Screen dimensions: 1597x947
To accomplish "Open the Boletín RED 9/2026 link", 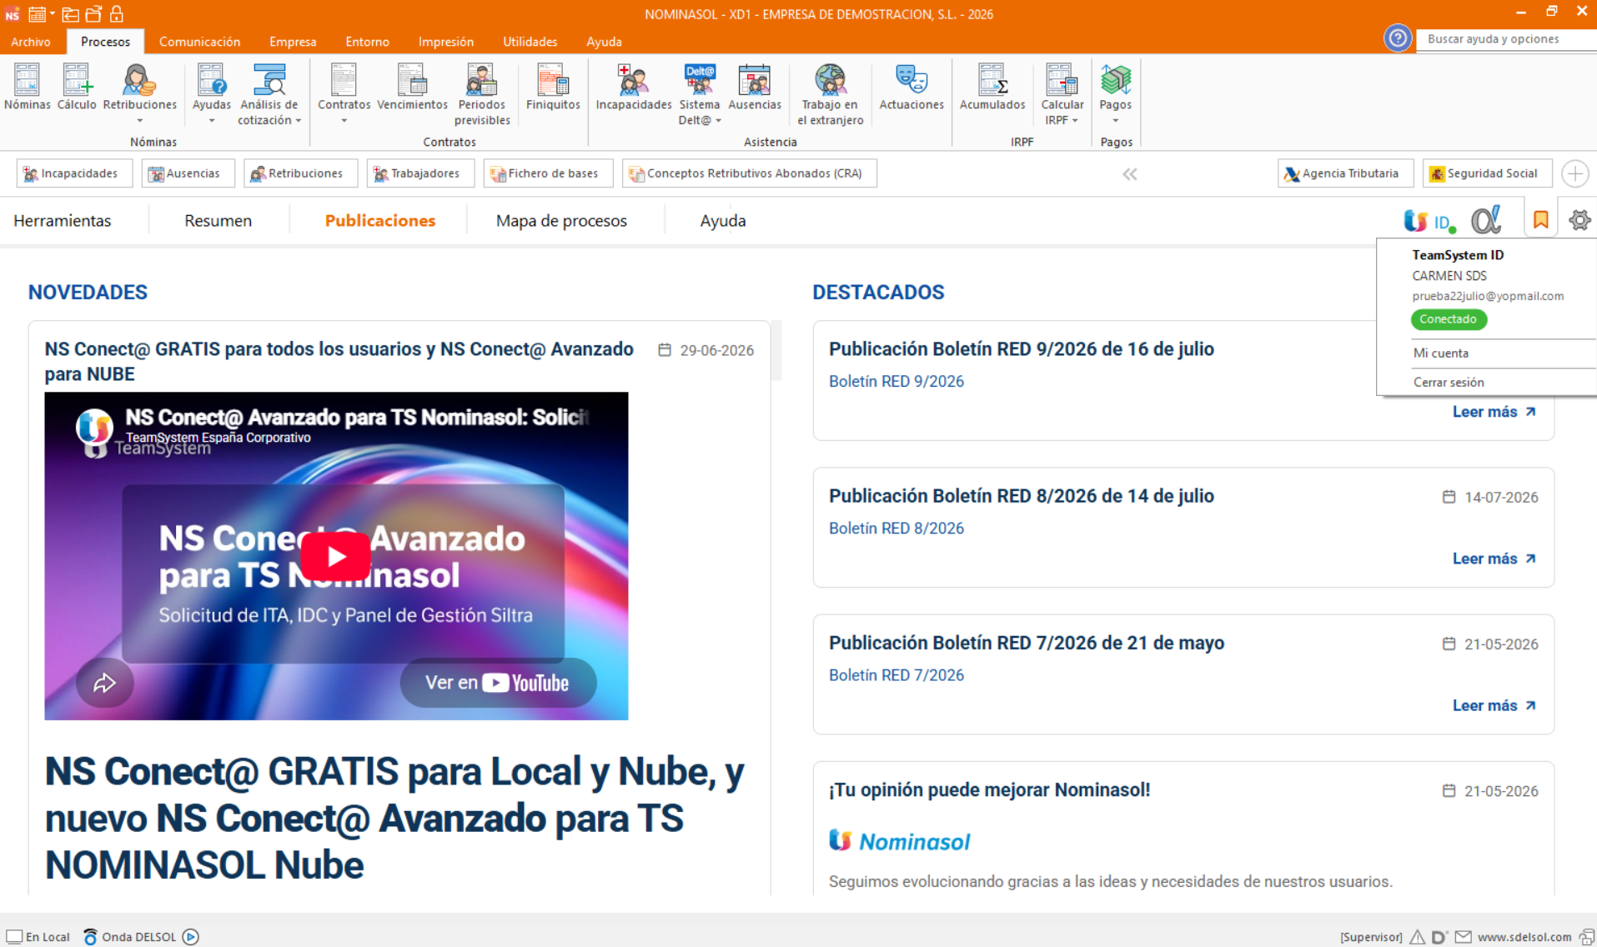I will pos(896,381).
